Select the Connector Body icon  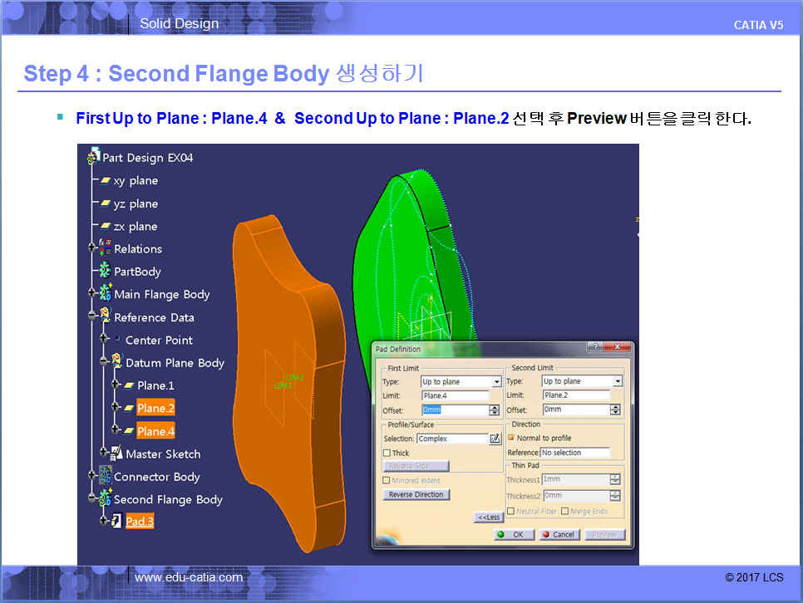(x=106, y=477)
